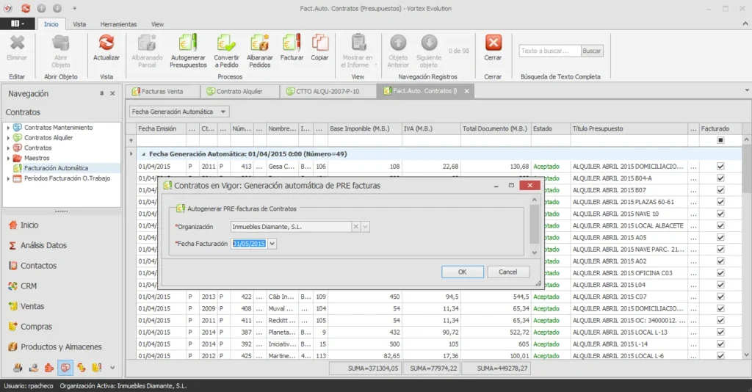Click the Texto a buscar search field
752x392 pixels.
click(x=549, y=51)
